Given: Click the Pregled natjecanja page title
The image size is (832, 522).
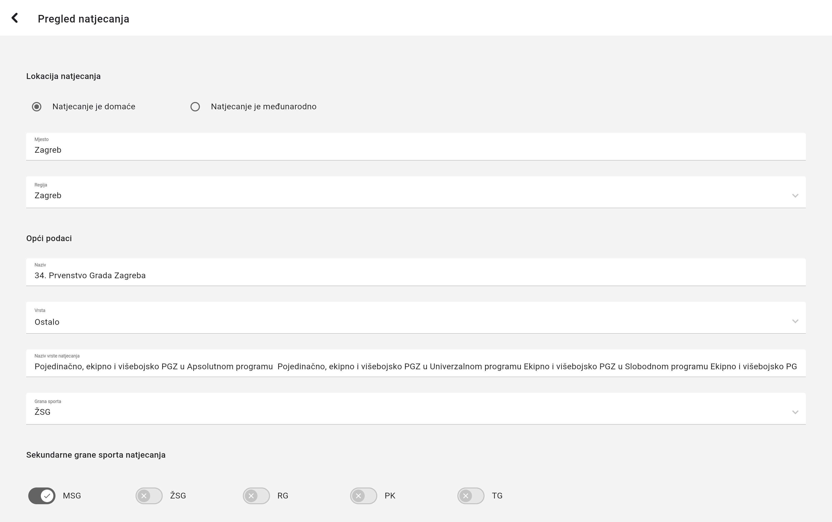Looking at the screenshot, I should coord(83,19).
